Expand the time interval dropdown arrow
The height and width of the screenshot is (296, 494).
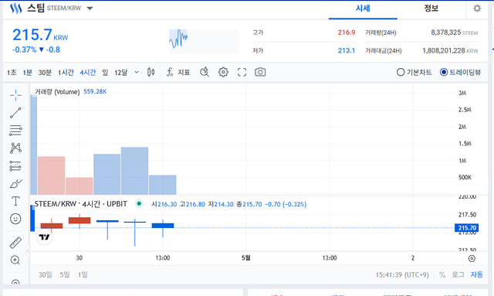[x=137, y=73]
